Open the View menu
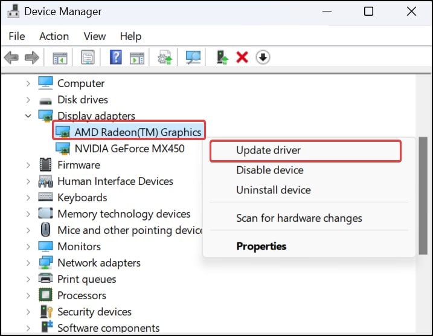 pos(95,36)
